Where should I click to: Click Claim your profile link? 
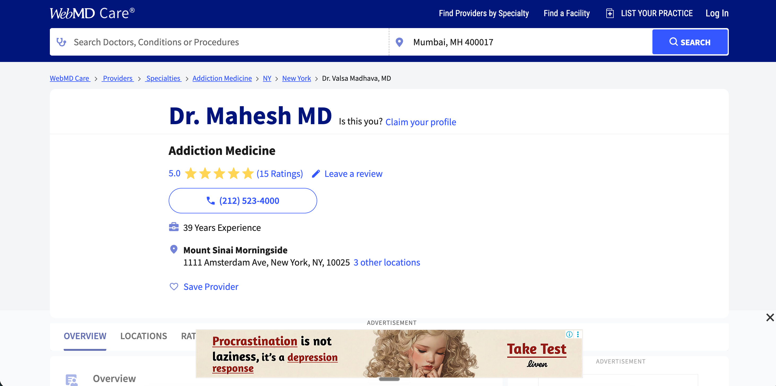pos(421,122)
